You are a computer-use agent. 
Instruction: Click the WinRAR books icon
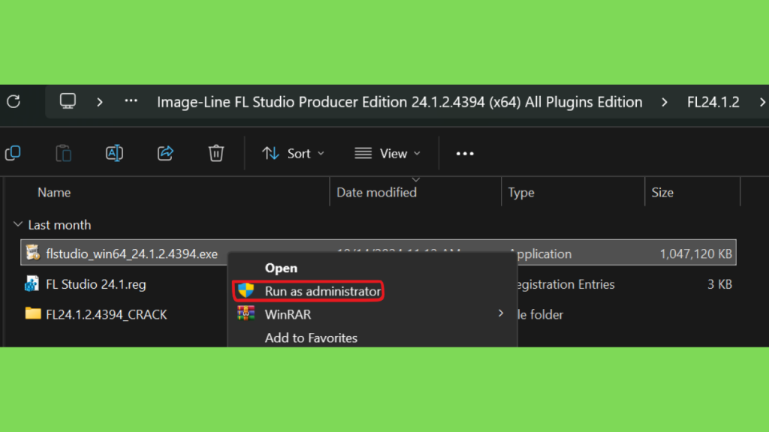click(246, 313)
